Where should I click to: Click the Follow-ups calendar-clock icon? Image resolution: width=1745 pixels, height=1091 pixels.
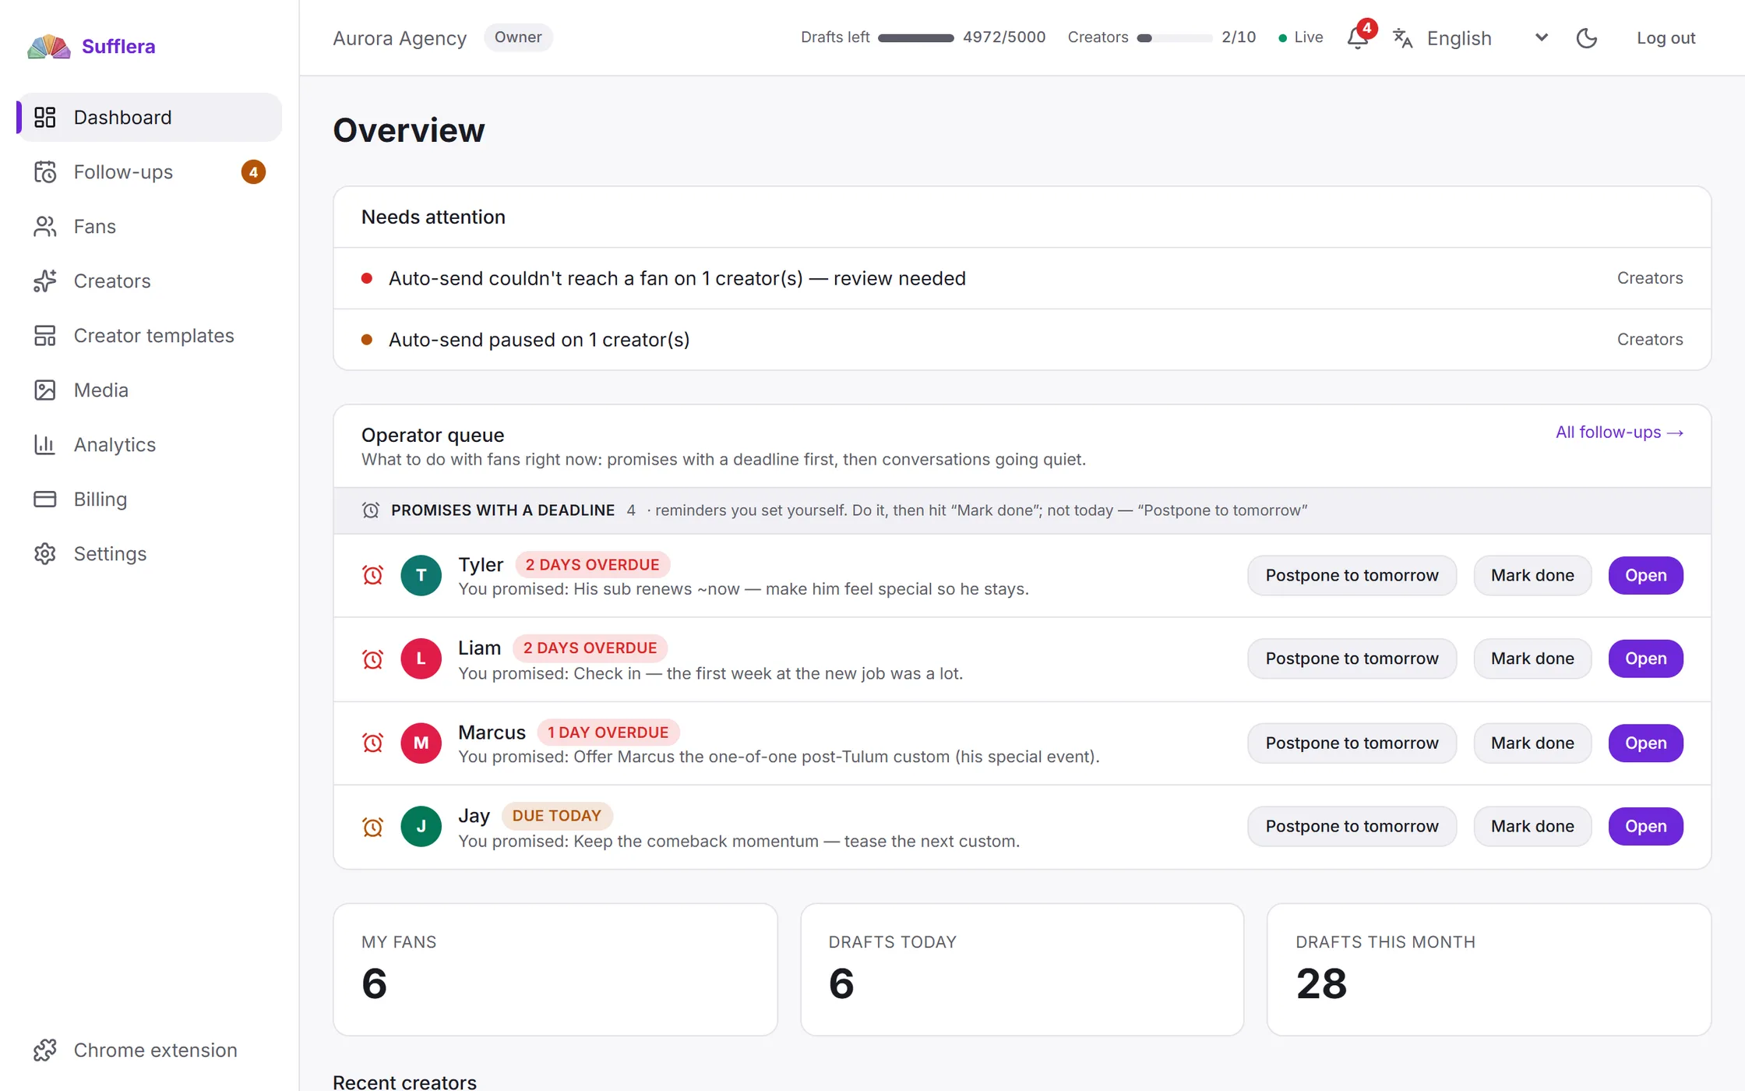(45, 171)
